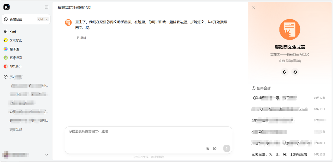Viewport: 333px width, 162px height.
Task: Click the history clock icon
Action: (x=5, y=77)
